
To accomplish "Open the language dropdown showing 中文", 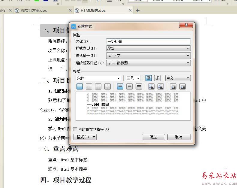I will (x=178, y=78).
